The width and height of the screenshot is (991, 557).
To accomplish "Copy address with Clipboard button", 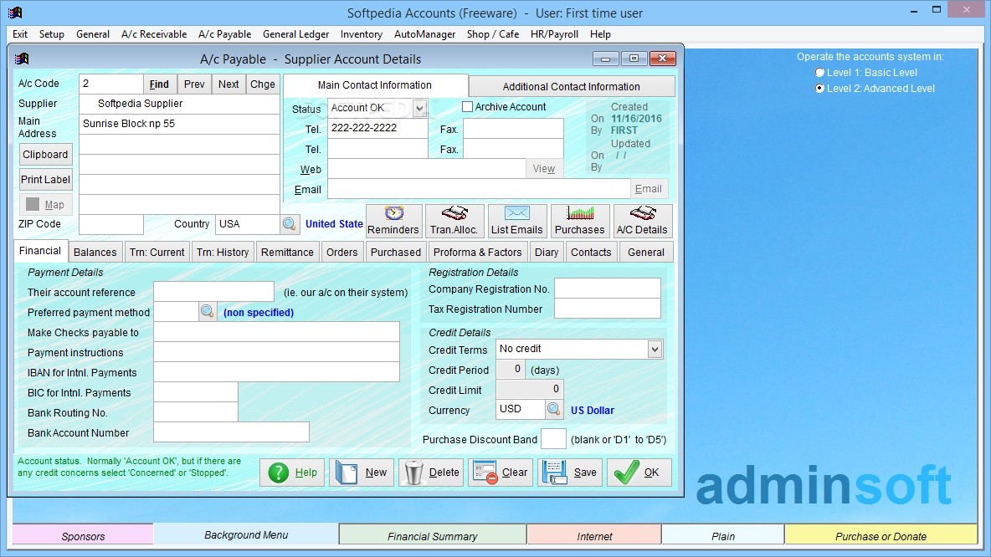I will click(x=45, y=154).
